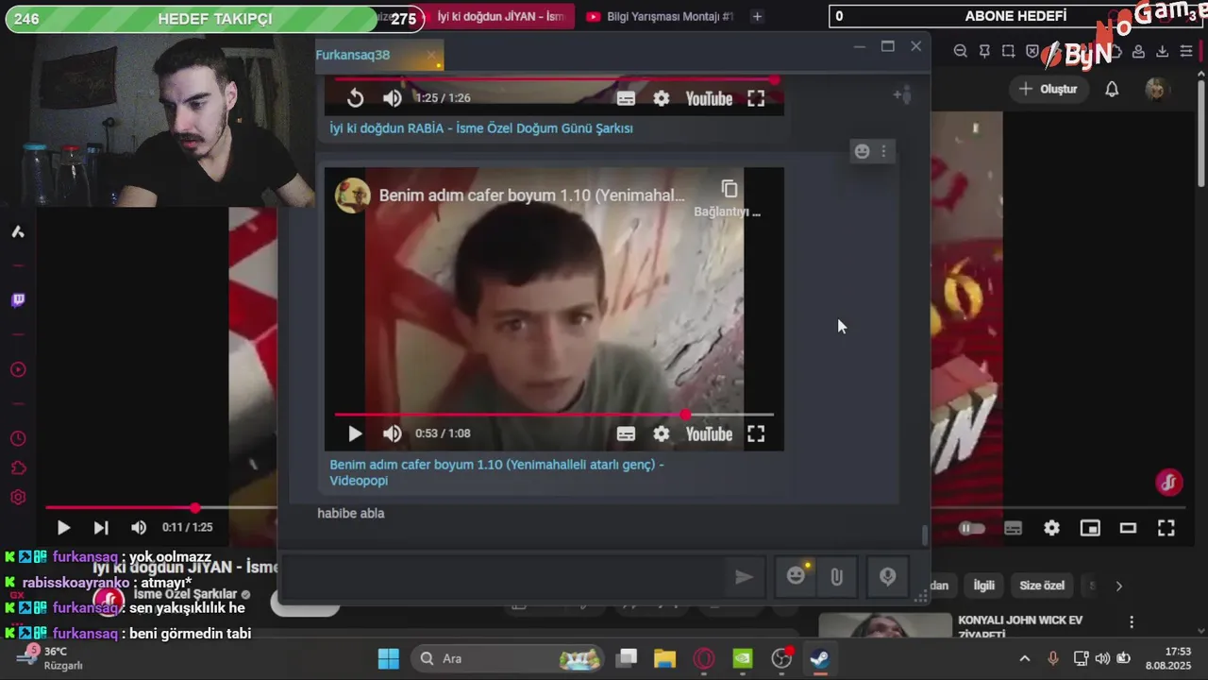Play the main YouTube JİYAN video

point(63,528)
